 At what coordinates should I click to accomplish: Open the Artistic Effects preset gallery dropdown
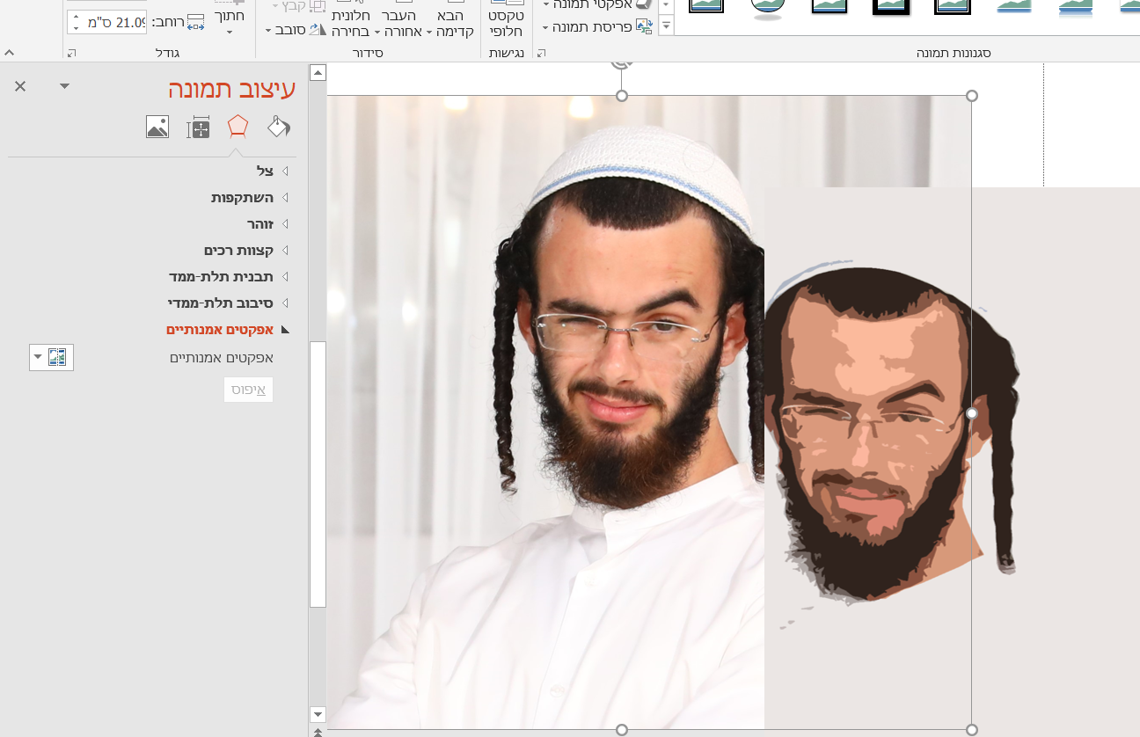[x=51, y=357]
